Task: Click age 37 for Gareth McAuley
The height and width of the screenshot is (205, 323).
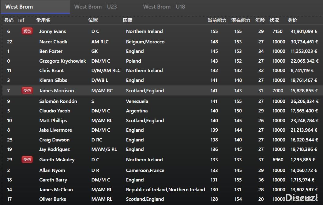Action: pos(261,160)
